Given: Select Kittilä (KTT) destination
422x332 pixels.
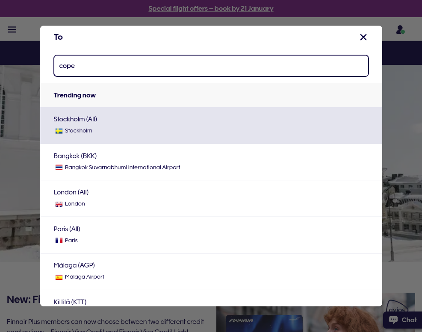Looking at the screenshot, I should [x=211, y=298].
